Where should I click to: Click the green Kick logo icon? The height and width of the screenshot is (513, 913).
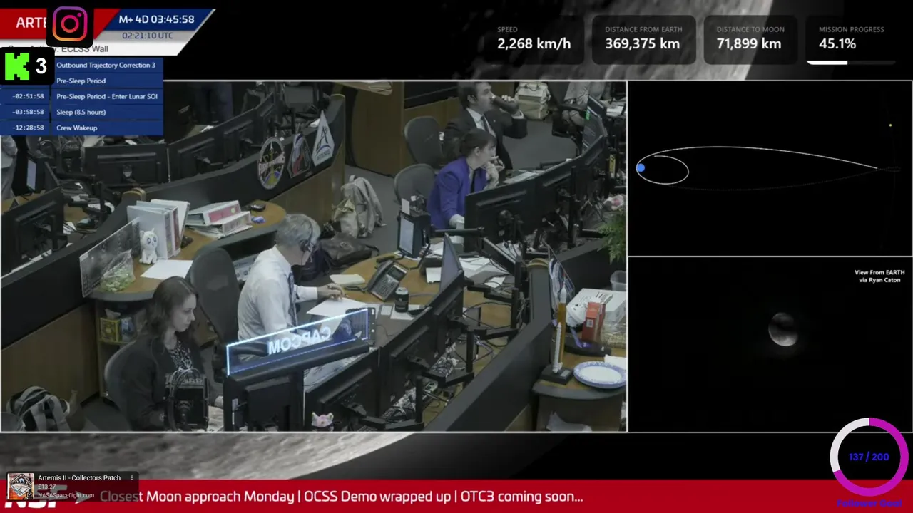pyautogui.click(x=17, y=66)
